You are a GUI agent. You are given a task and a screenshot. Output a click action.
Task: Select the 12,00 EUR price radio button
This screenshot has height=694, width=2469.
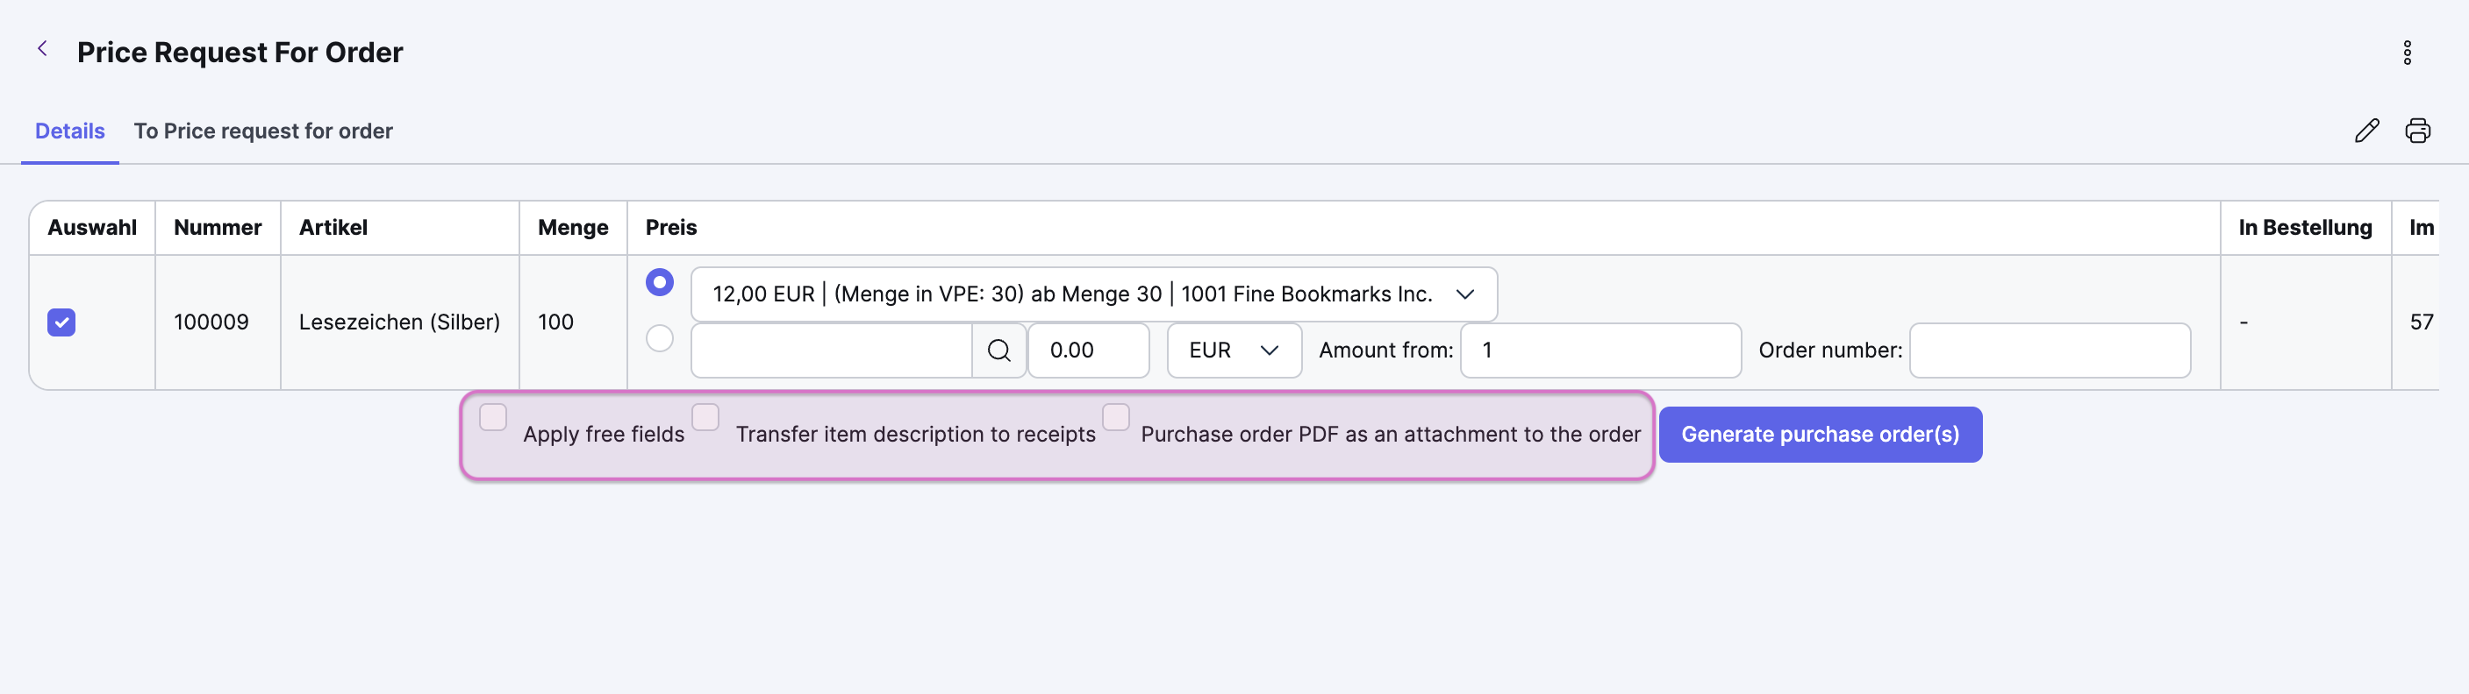click(x=660, y=282)
